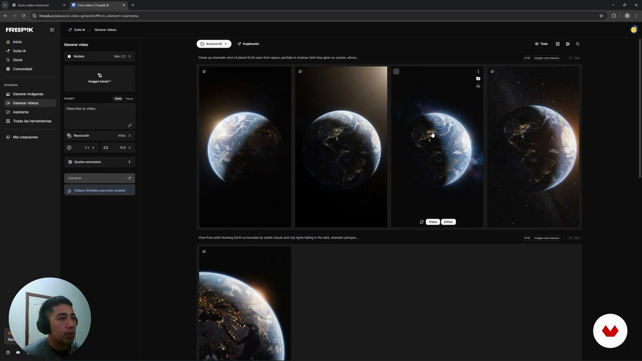The height and width of the screenshot is (361, 642).
Task: Close the 'Crea vídeos | Freepik IA' tab
Action: (124, 5)
